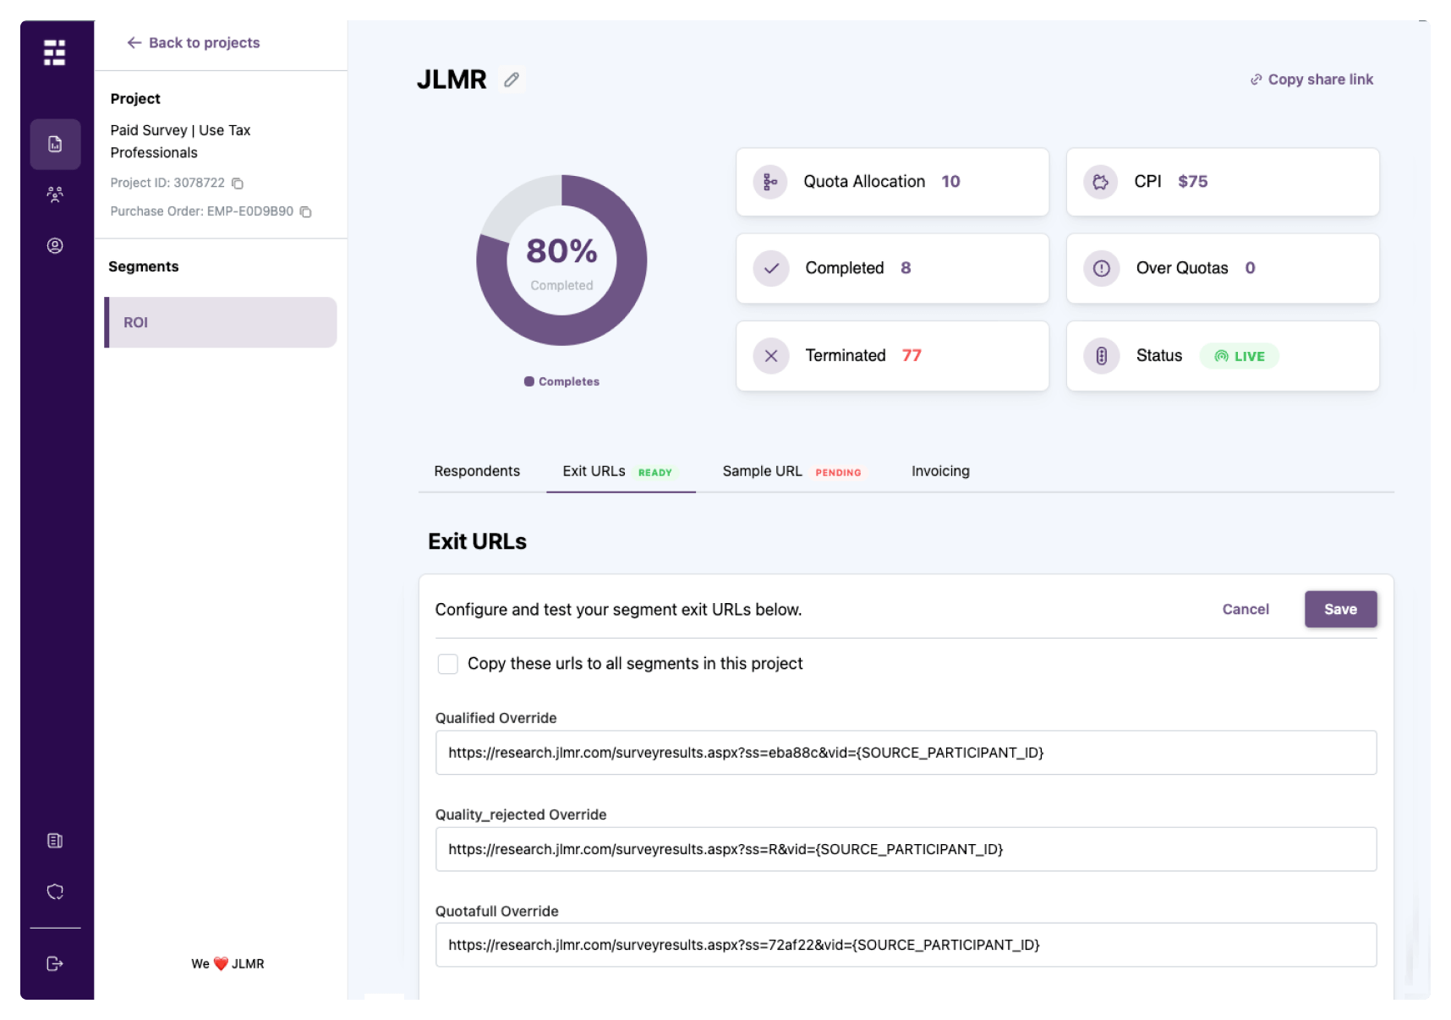Click the Completed count 8
1451x1020 pixels.
click(x=906, y=267)
